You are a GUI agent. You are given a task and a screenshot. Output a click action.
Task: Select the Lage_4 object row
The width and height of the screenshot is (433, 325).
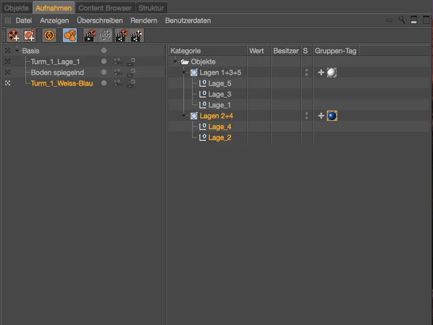tap(220, 127)
